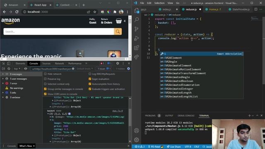
Task: Open VS Code Accounts icon
Action: pyautogui.click(x=137, y=130)
